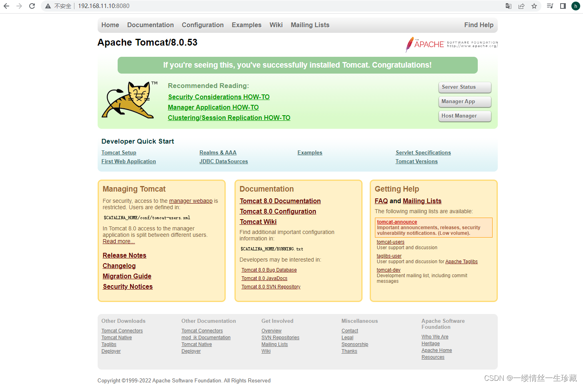
Task: Reload the page with the refresh icon
Action: (32, 6)
